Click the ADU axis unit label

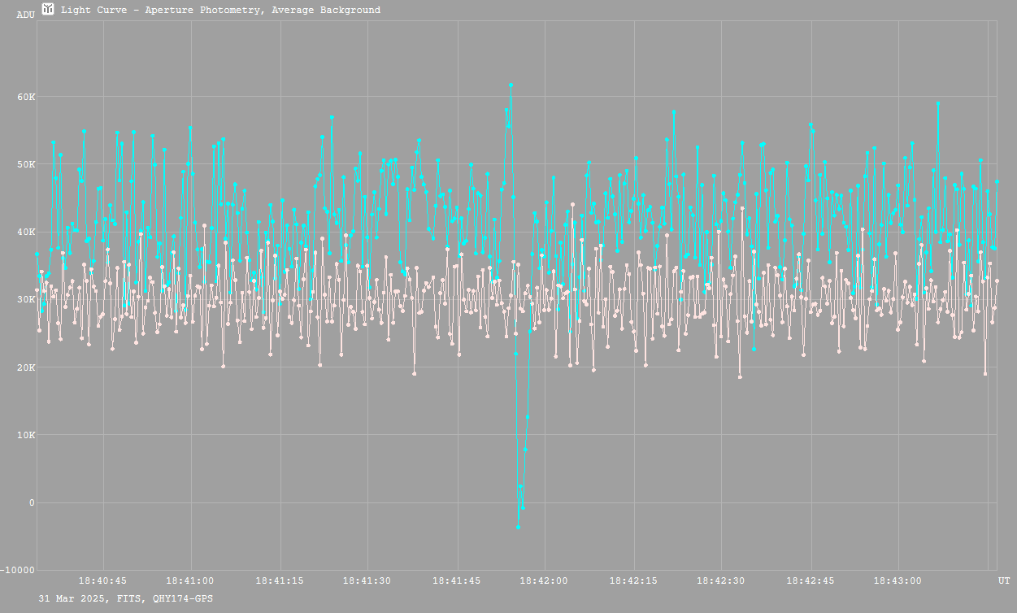point(26,15)
